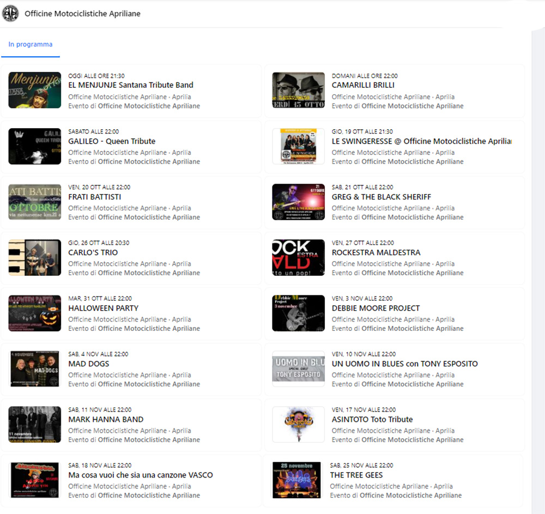The image size is (545, 514).
Task: Open the GREG & THE BLACK SHERIFF event title
Action: (x=381, y=197)
